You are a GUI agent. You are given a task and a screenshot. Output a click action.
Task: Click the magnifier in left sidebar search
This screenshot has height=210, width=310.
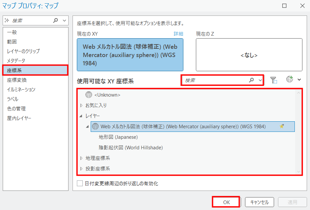56,20
